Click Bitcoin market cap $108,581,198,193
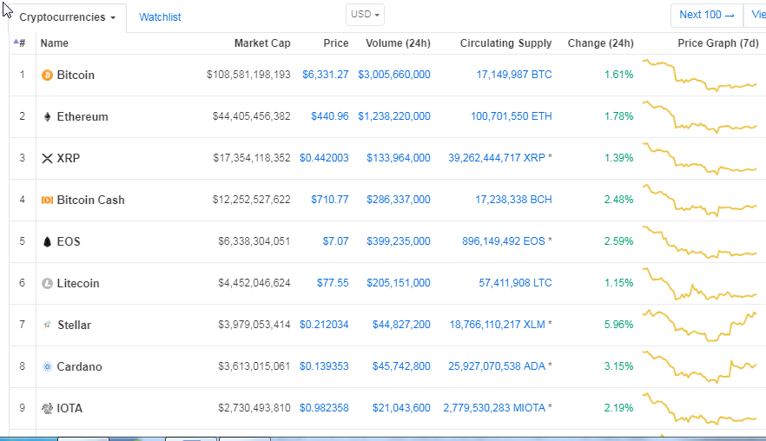766x441 pixels. (x=248, y=75)
